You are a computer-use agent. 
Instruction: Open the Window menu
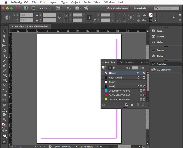pos(109,2)
